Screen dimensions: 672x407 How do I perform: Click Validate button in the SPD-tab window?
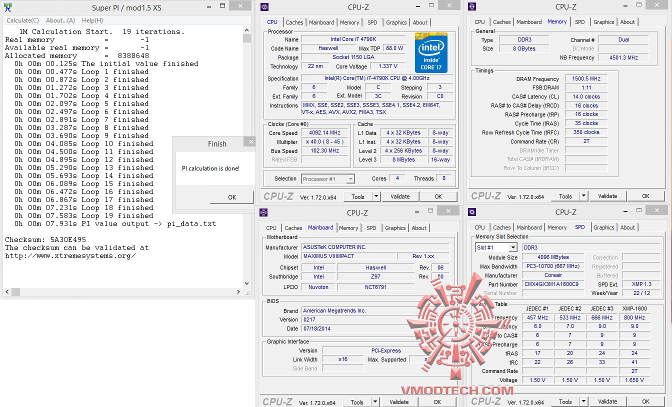coord(607,401)
